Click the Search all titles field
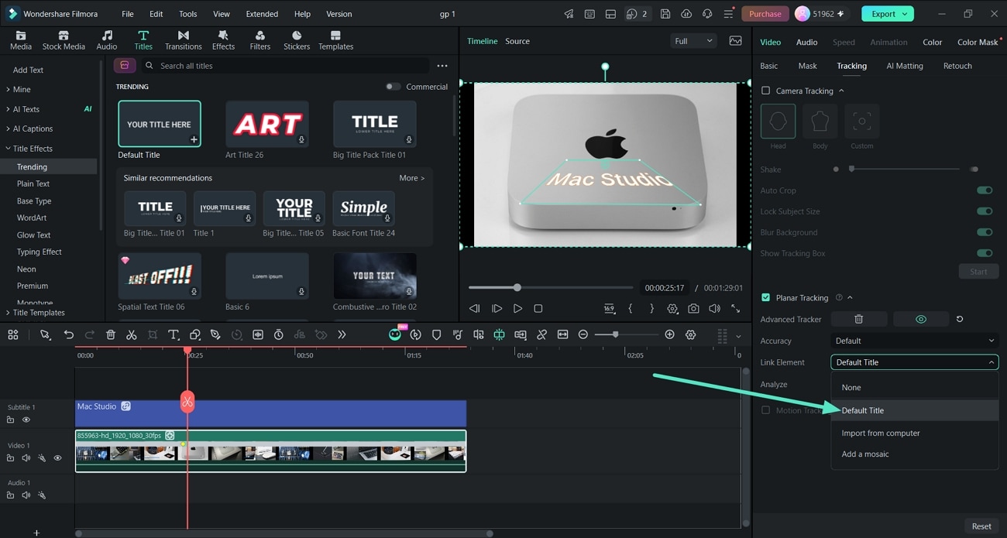This screenshot has width=1007, height=538. tap(287, 66)
